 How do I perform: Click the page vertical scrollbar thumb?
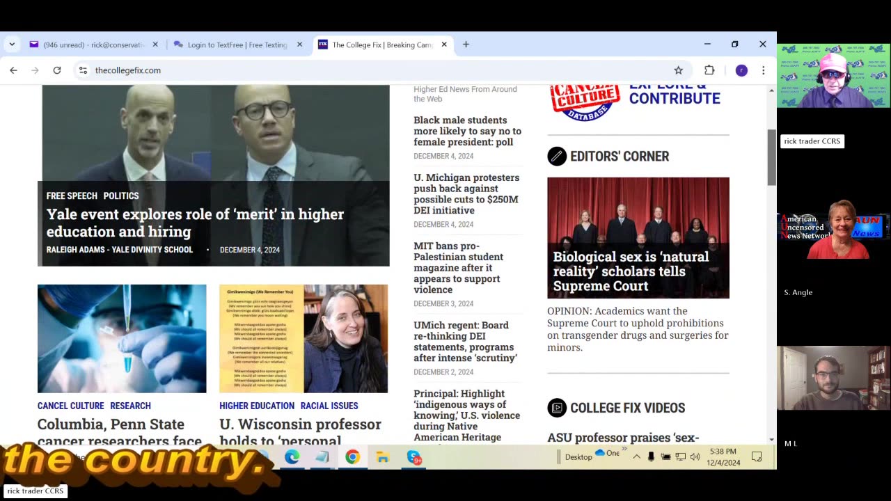(771, 157)
